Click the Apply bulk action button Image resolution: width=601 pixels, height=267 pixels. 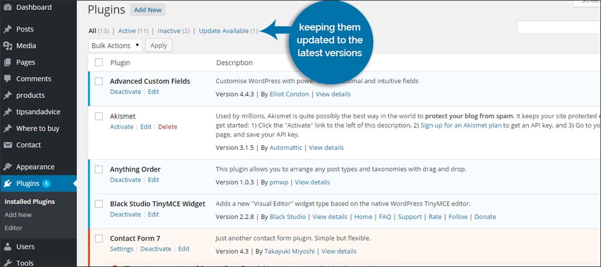point(158,46)
